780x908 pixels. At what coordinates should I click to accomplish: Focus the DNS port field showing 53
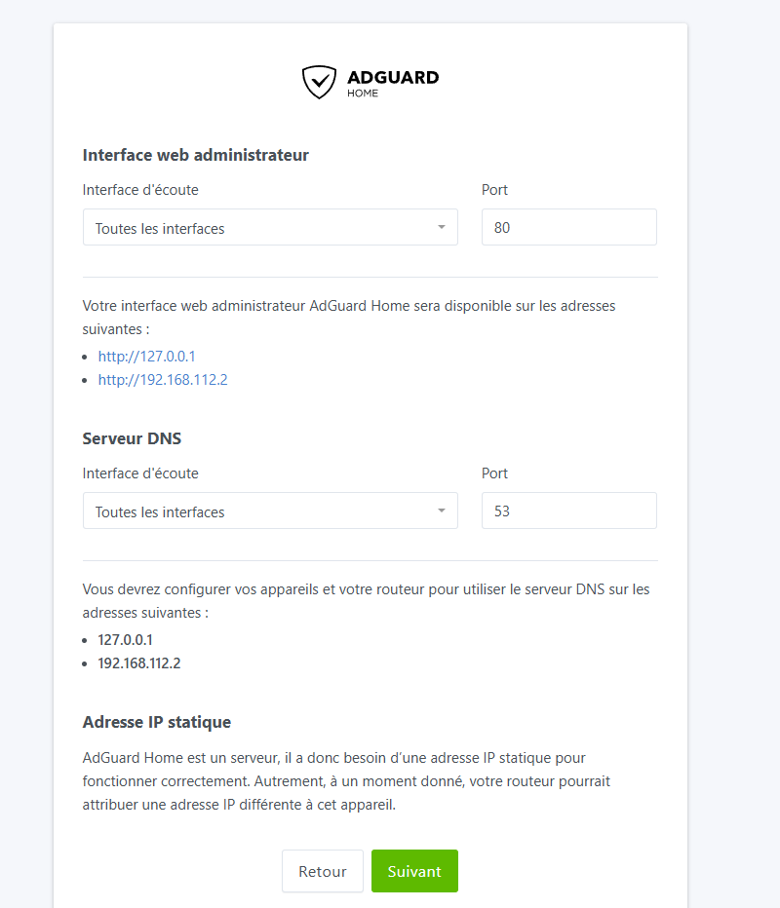point(569,511)
